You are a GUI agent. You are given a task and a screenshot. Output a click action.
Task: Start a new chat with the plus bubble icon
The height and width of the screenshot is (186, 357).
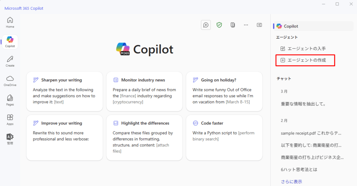[x=206, y=25]
